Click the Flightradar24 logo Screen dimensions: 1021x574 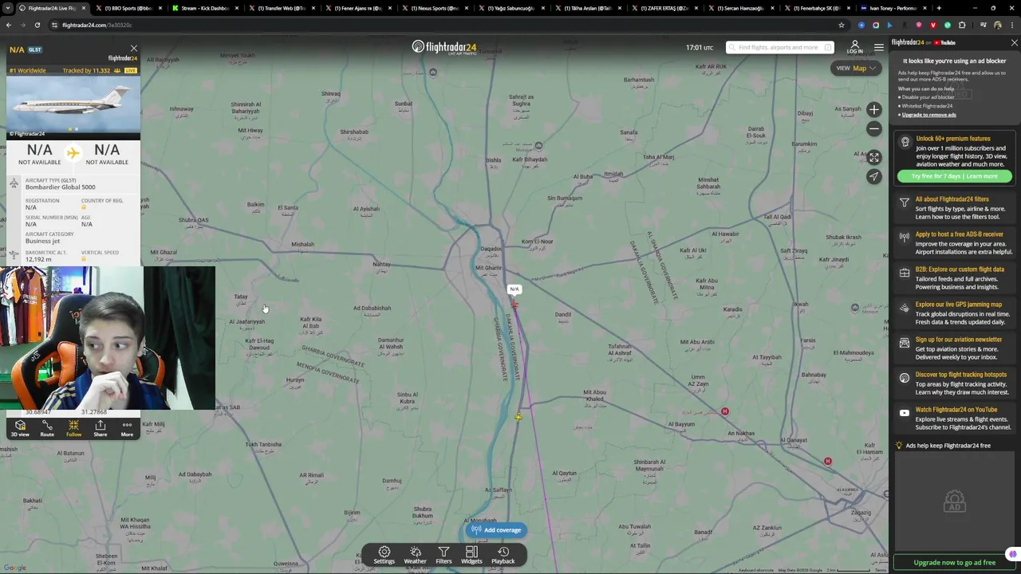(x=444, y=48)
